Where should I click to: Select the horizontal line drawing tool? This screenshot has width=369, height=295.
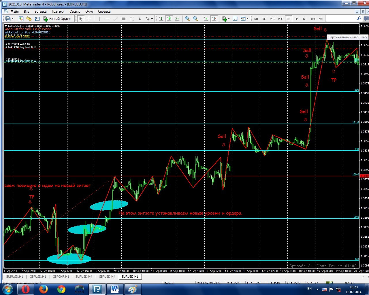[x=107, y=19]
